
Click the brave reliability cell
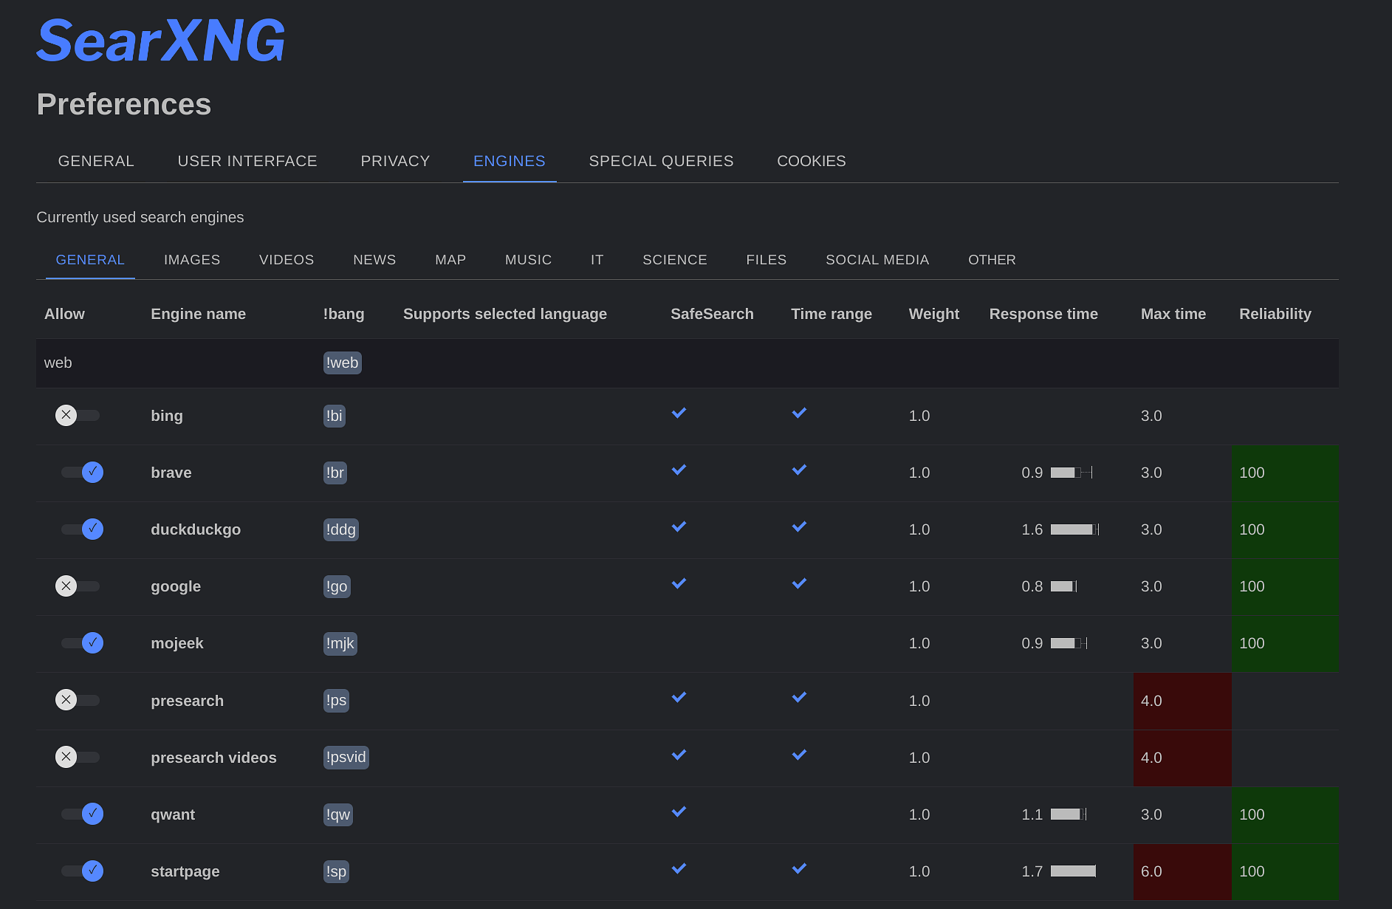[x=1285, y=473]
